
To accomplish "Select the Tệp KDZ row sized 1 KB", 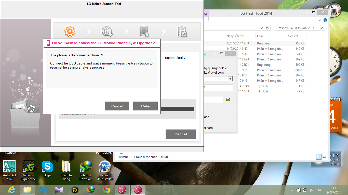I will pyautogui.click(x=271, y=86).
